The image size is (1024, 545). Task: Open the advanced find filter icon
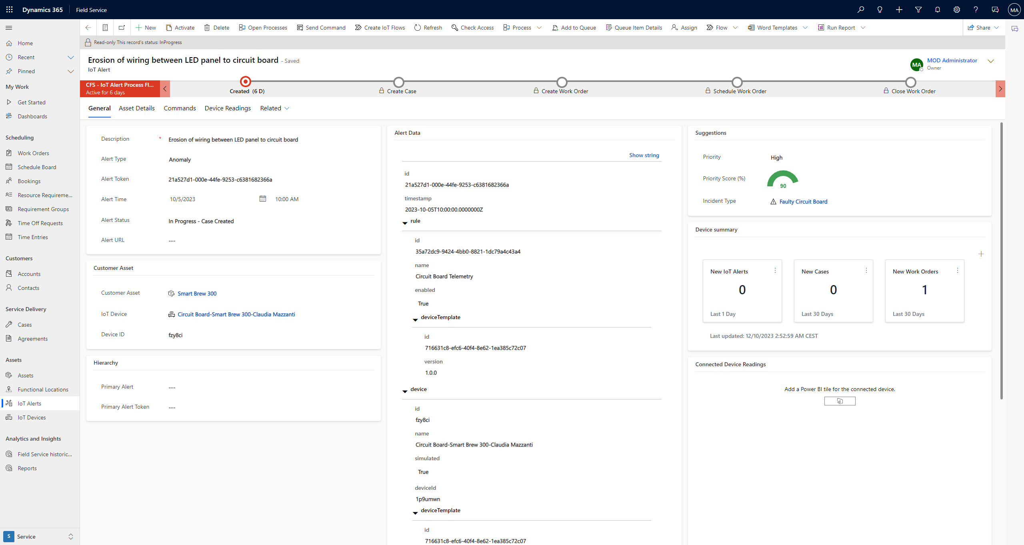[918, 10]
